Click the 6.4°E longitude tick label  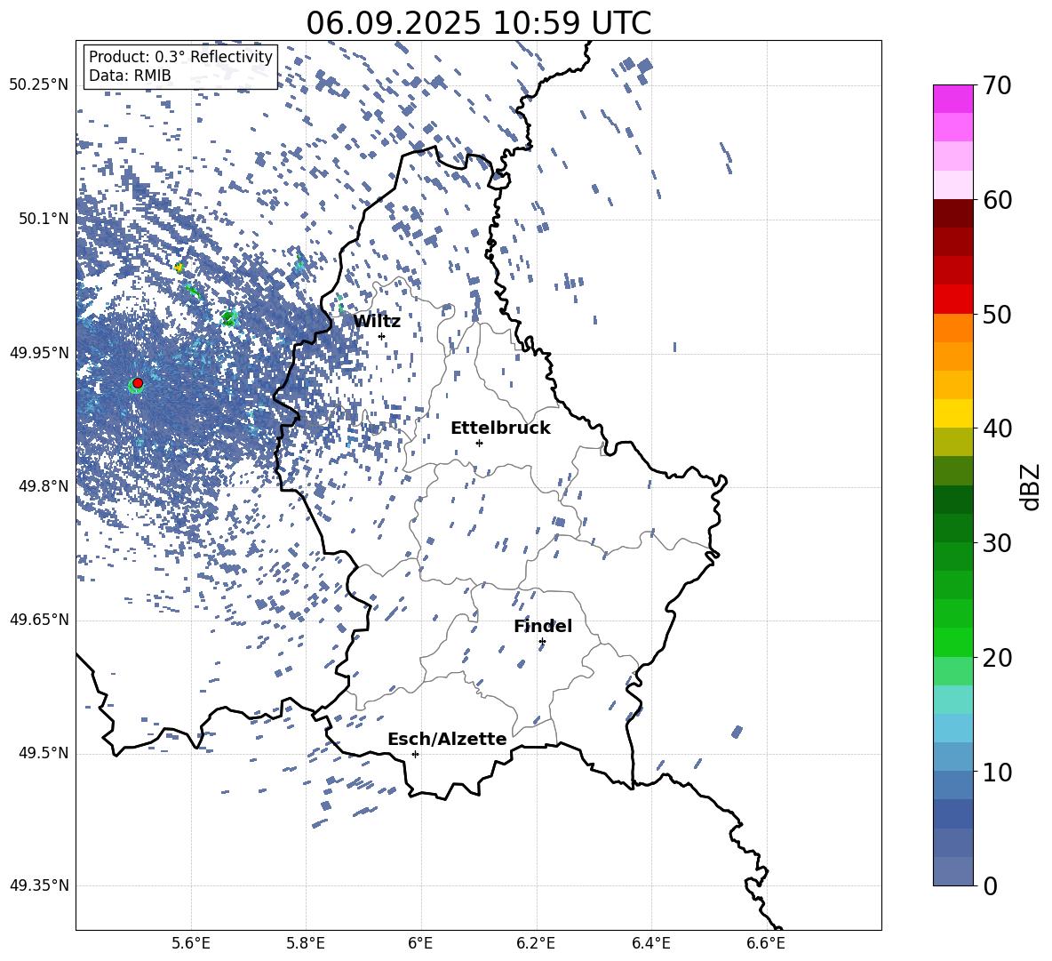pyautogui.click(x=650, y=943)
